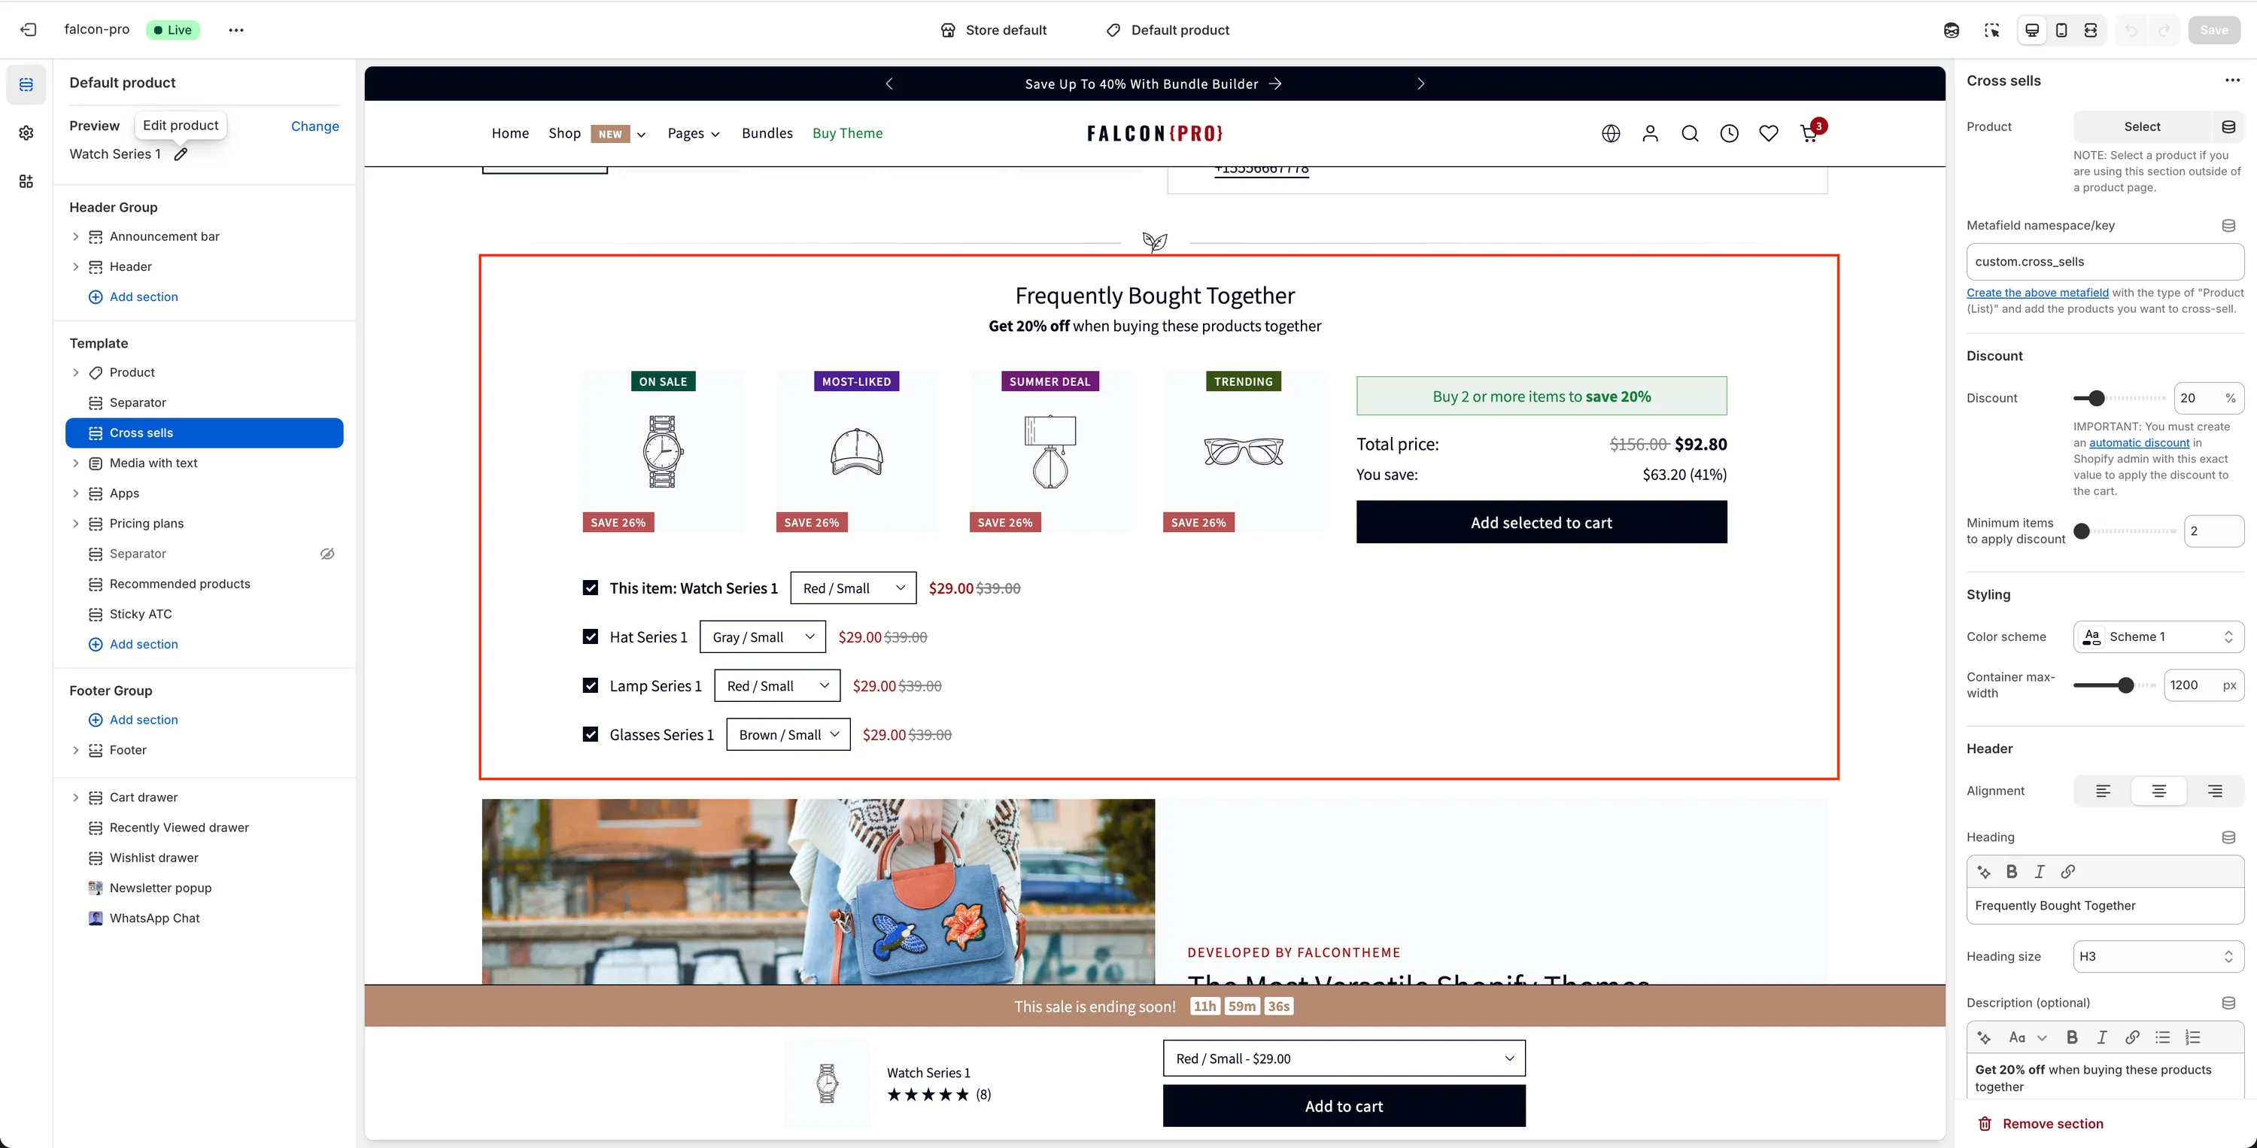Click the wishlist heart icon in header

click(1768, 133)
